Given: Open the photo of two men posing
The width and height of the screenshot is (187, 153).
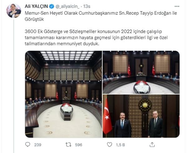Looking at the screenshot, I should click(141, 116).
